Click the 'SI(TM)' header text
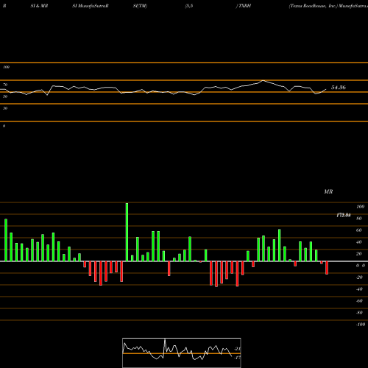368x368 pixels. [x=140, y=6]
